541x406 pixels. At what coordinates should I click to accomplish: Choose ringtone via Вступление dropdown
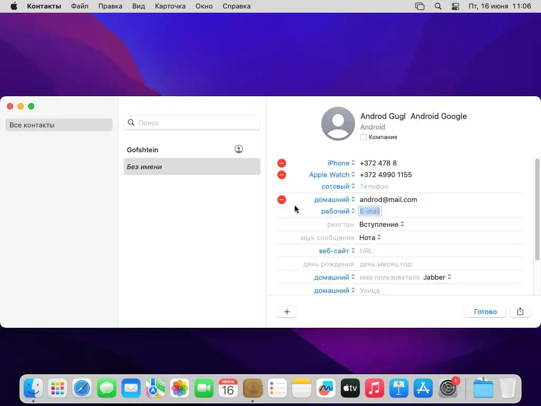point(381,224)
